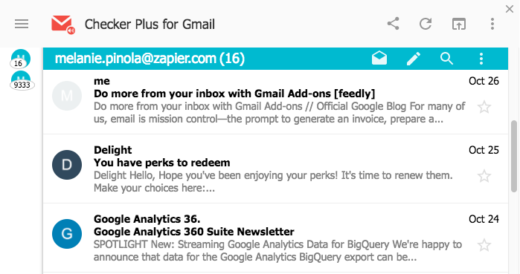
Task: Switch to account with 16 unread
Action: (21, 59)
